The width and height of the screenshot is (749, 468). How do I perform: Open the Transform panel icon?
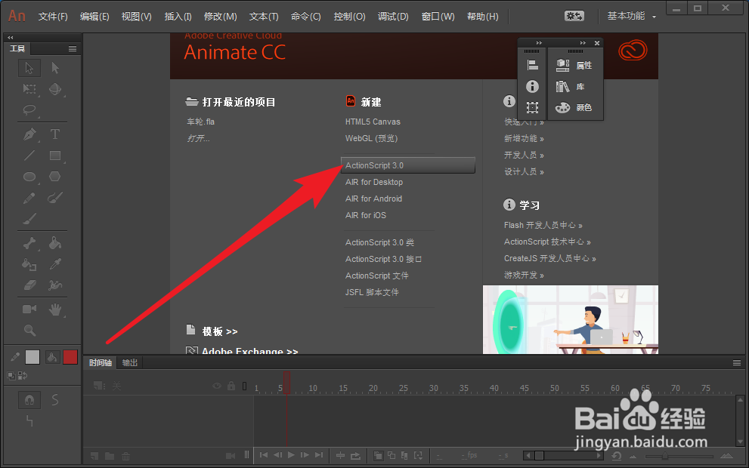pos(532,107)
